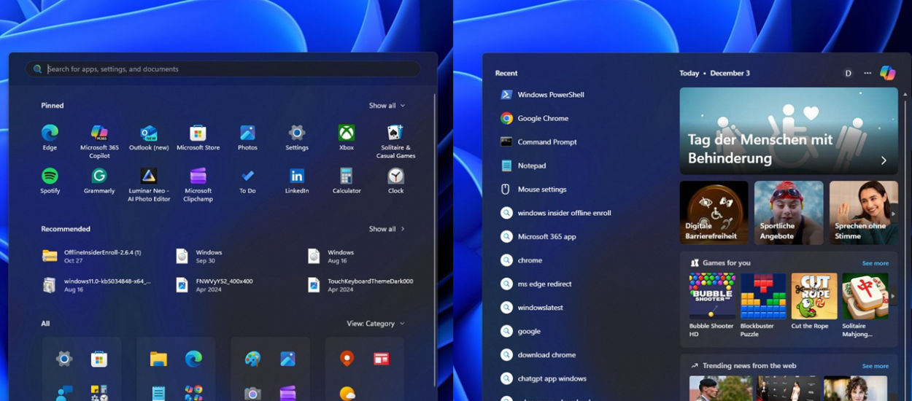Image resolution: width=912 pixels, height=401 pixels.
Task: Open the Luminar Neo AI Photo Editor
Action: click(149, 176)
